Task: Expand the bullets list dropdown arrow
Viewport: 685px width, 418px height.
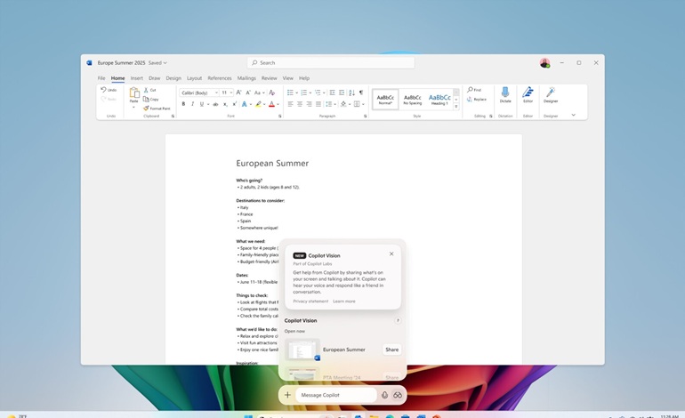Action: (296, 92)
